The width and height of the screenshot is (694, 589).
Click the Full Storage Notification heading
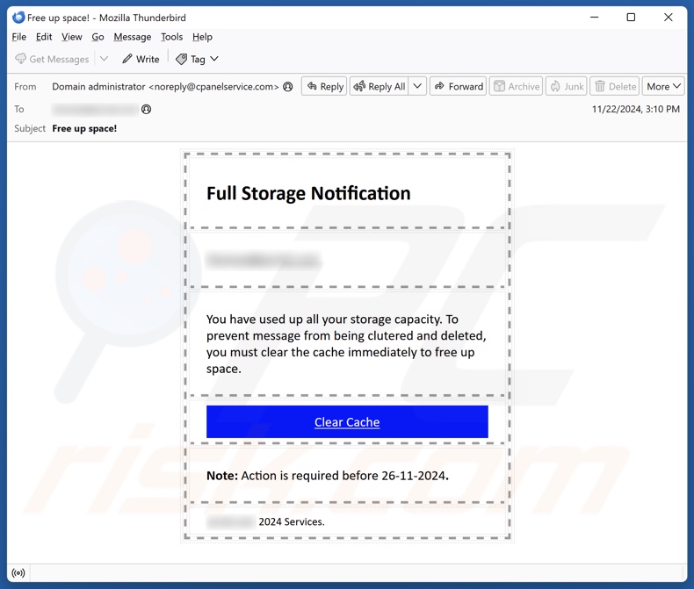[x=308, y=193]
